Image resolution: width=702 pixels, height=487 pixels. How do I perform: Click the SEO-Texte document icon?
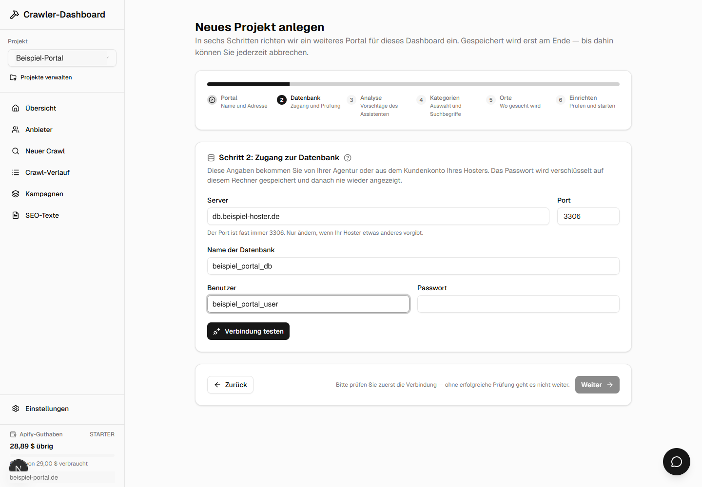pyautogui.click(x=16, y=215)
